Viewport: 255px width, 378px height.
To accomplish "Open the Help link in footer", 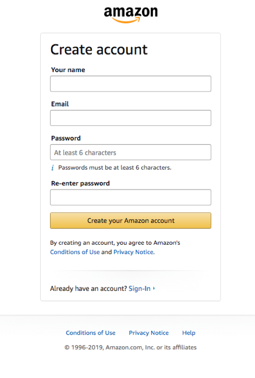I will point(189,333).
